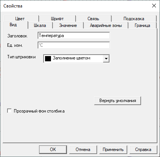Click the Ед. изм. units field
This screenshot has height=157, width=160.
pyautogui.click(x=74, y=45)
